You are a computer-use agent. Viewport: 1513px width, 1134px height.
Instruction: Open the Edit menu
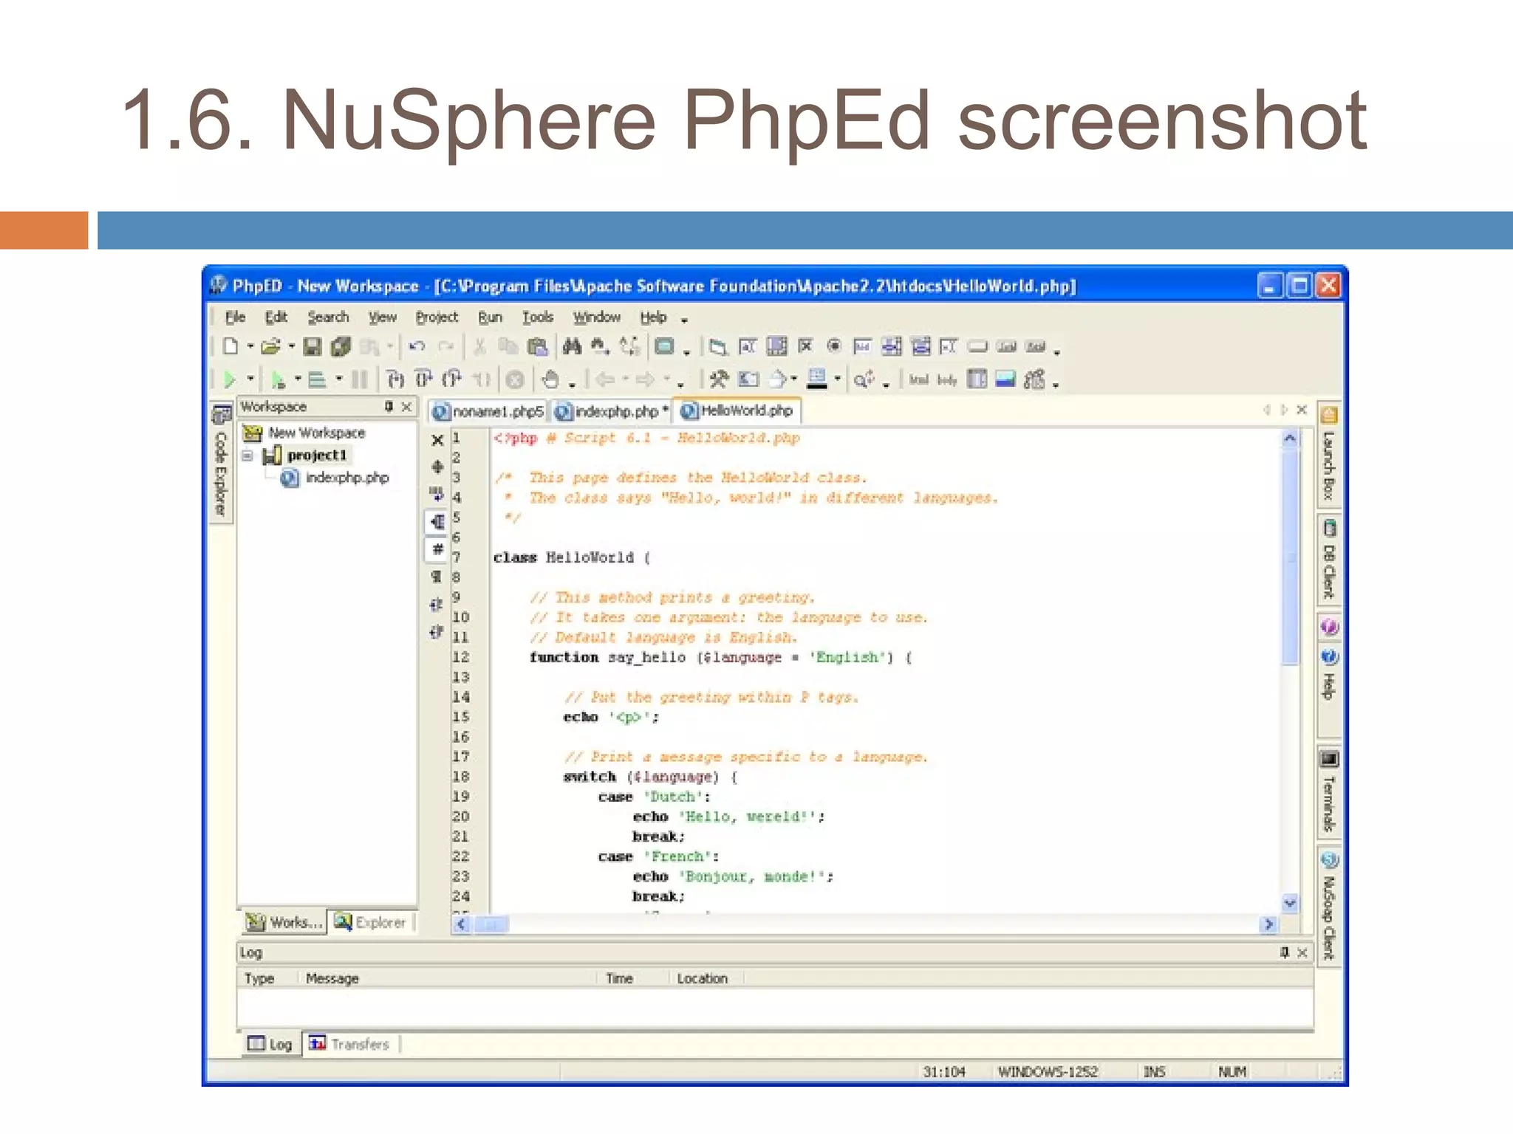pyautogui.click(x=276, y=317)
